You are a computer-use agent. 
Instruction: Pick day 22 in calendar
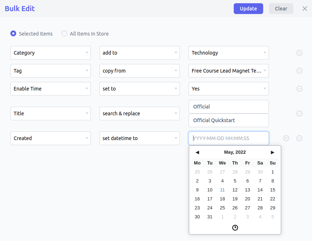[273, 199]
